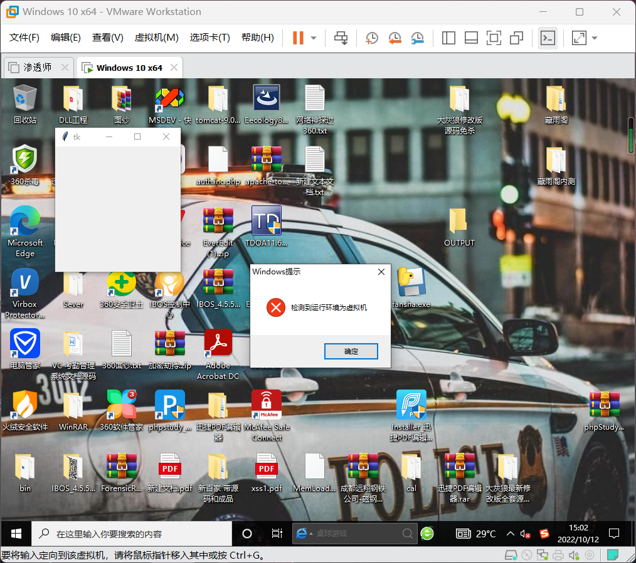Switch to Unity mode
Screen dimensions: 636x563
click(x=516, y=38)
